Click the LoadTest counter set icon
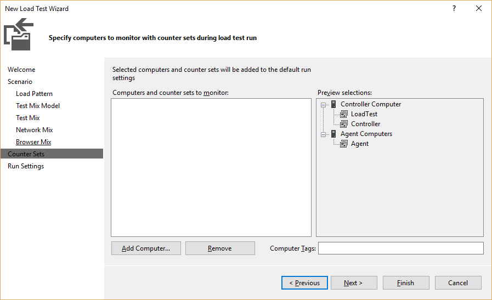Screen dimensions: 492x300 pos(344,114)
